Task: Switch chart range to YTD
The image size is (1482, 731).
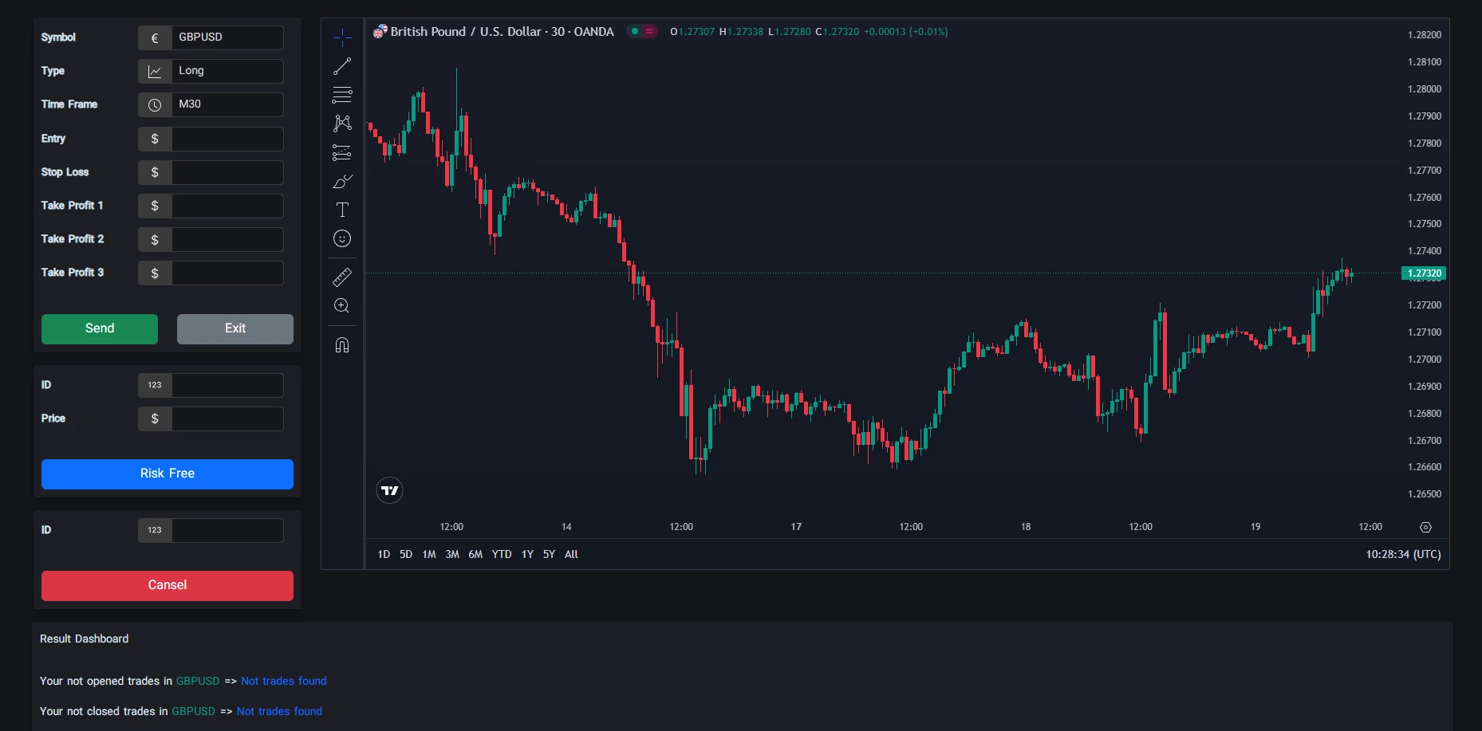Action: click(x=501, y=554)
